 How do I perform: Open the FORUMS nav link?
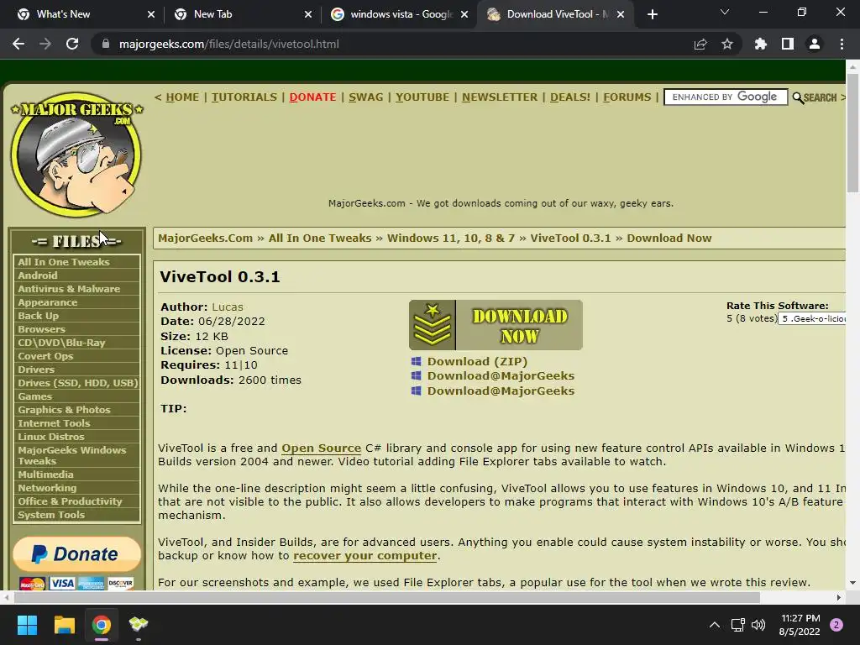(627, 97)
